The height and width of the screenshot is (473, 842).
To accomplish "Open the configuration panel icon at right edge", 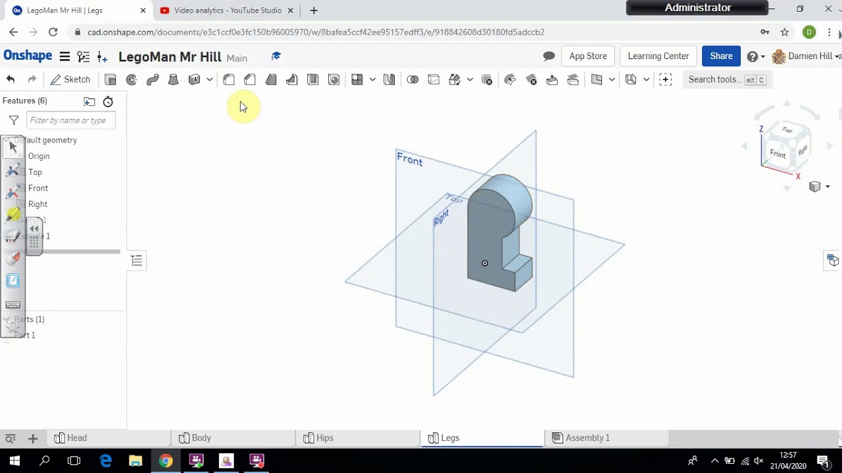I will [833, 261].
